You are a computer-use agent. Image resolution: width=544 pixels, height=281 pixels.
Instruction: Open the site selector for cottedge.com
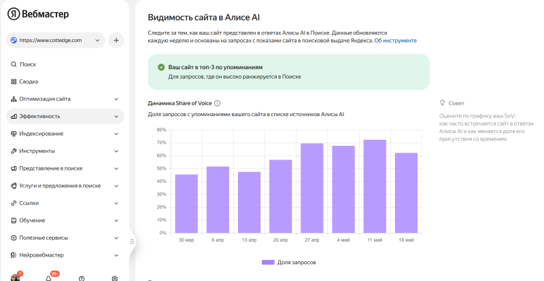click(x=56, y=40)
